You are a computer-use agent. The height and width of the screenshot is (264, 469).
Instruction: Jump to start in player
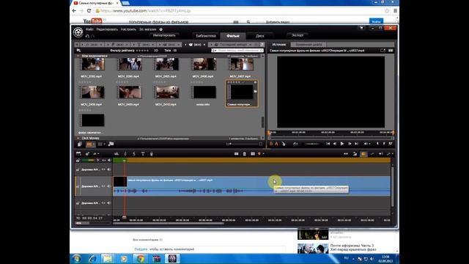[x=328, y=144]
